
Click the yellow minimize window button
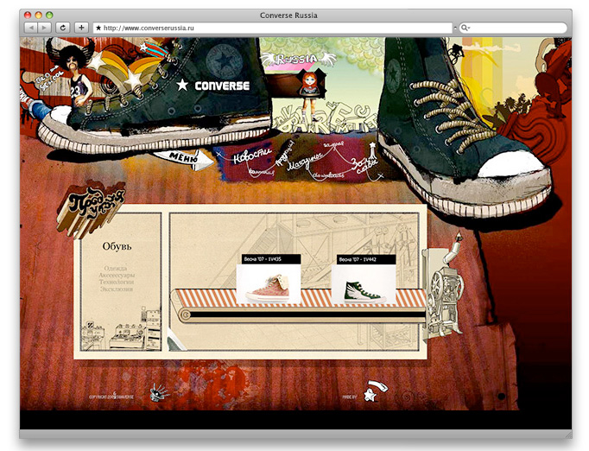pyautogui.click(x=38, y=15)
